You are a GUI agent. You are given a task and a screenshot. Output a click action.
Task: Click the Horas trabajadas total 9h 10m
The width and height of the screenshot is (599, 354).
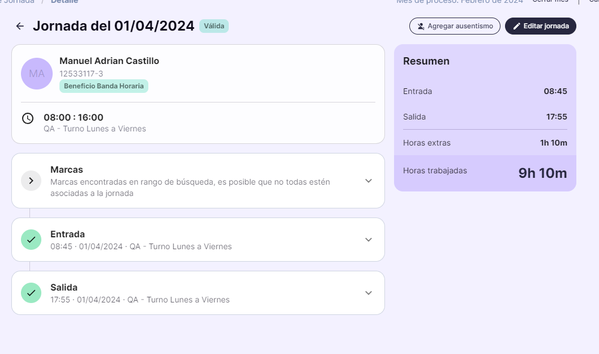(542, 173)
